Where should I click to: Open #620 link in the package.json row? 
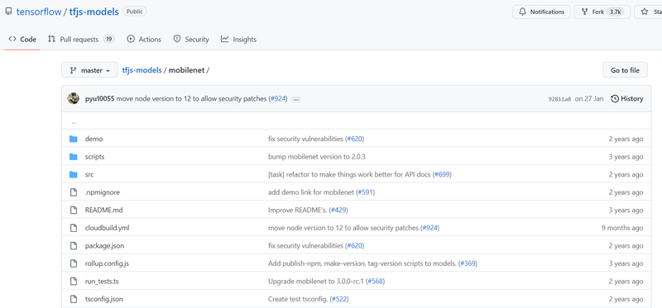pyautogui.click(x=355, y=245)
